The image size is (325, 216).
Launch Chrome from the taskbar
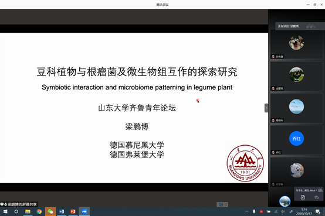[x=39, y=211]
